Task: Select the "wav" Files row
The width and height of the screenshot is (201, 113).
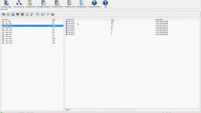Action: (x=32, y=39)
